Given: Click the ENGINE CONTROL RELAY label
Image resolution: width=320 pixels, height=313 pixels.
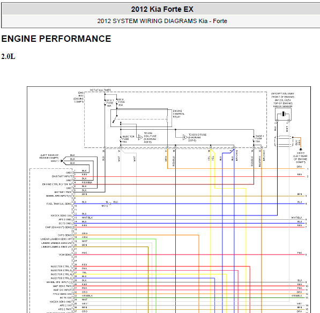Looking at the screenshot, I should click(178, 114).
